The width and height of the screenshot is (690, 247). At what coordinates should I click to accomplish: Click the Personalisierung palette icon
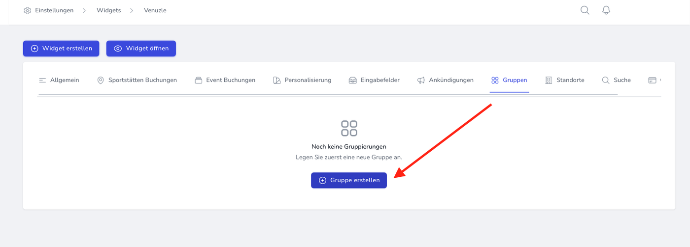coord(277,80)
